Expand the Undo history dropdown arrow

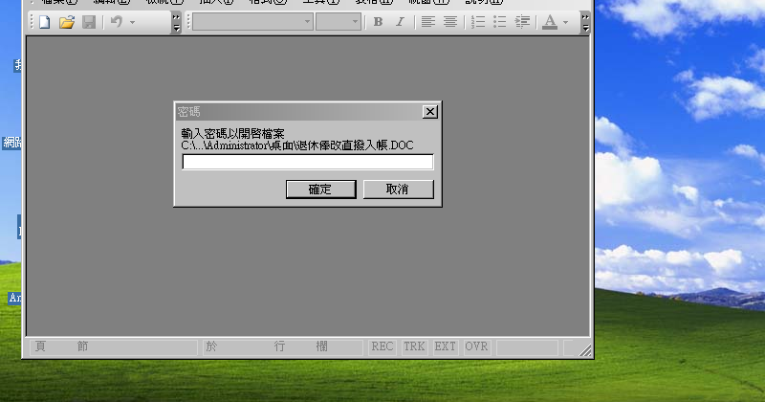[x=132, y=22]
